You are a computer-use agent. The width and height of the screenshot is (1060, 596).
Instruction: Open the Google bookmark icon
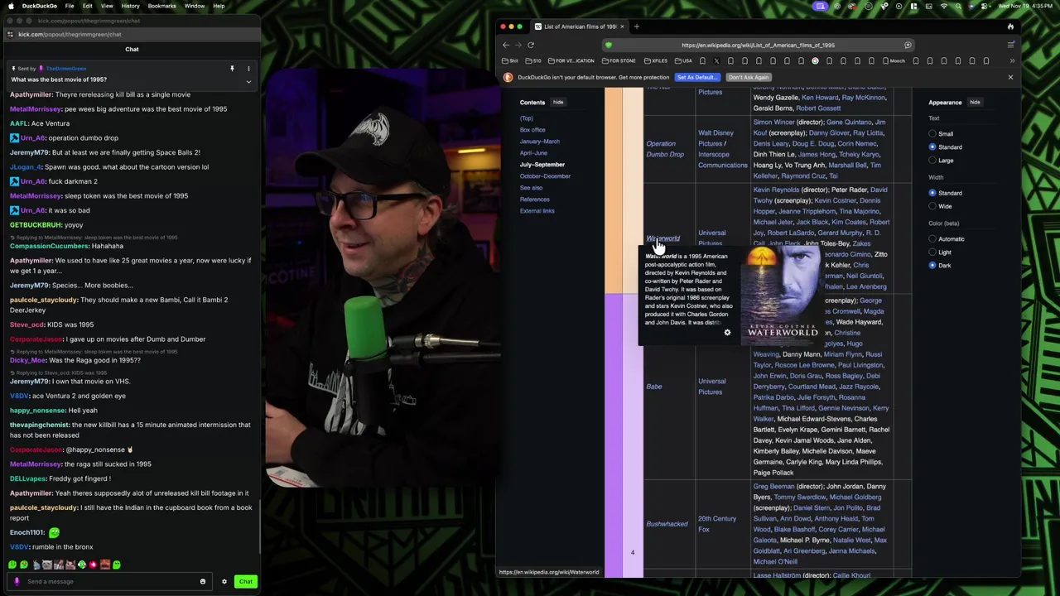815,60
